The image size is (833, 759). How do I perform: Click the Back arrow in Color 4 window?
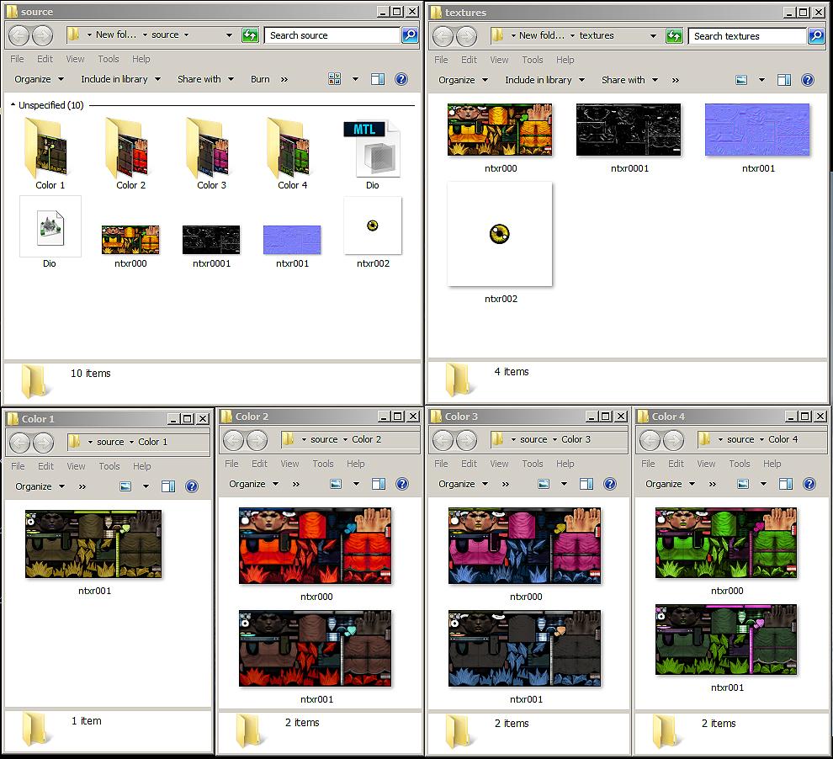[650, 440]
